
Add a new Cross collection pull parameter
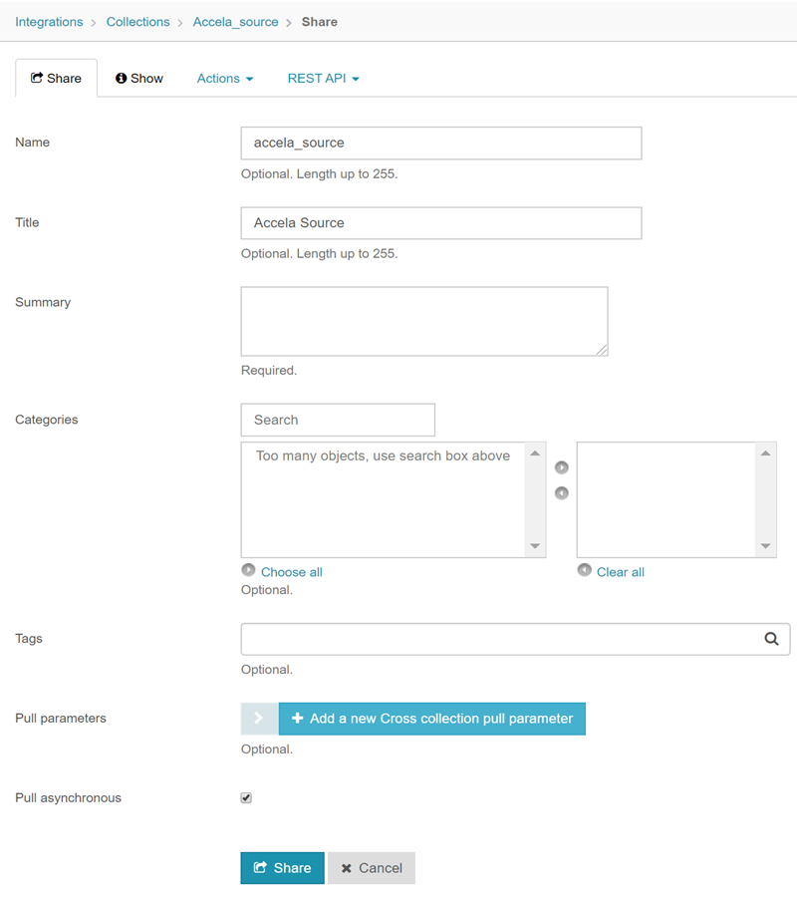[432, 719]
